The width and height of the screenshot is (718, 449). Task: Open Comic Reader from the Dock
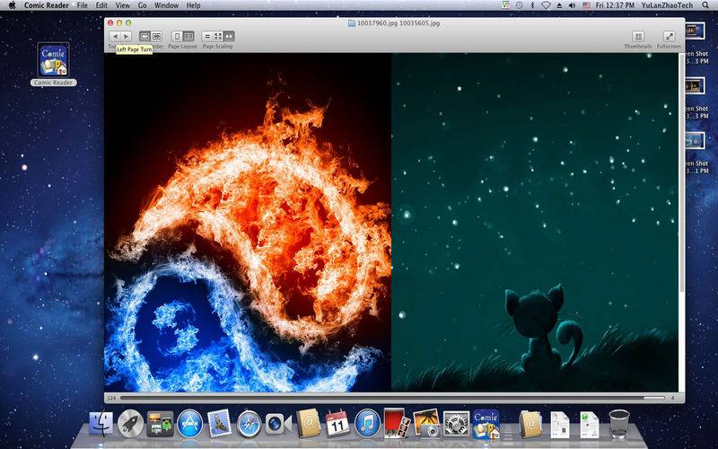click(x=486, y=423)
